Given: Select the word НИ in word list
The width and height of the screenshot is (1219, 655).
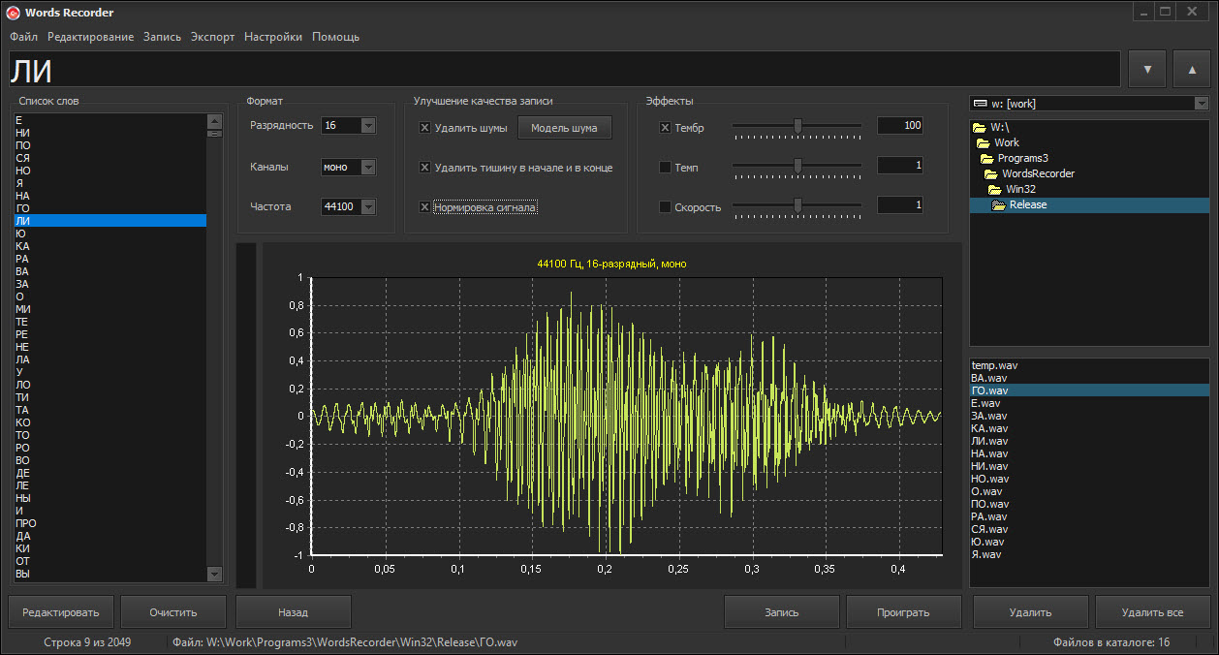Looking at the screenshot, I should click(x=109, y=133).
